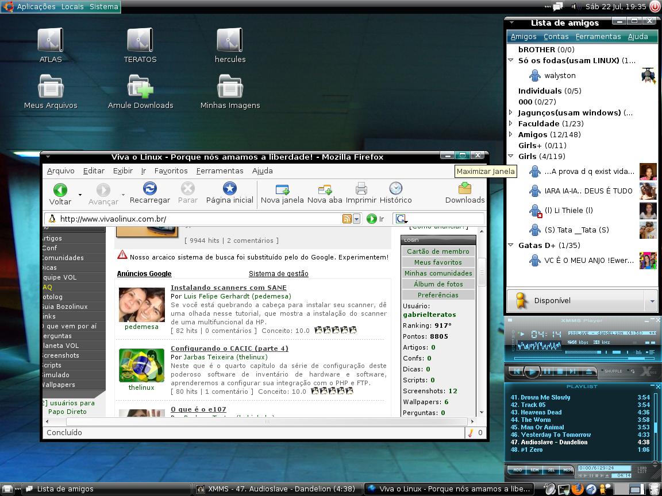Click the Parar stop icon
This screenshot has height=496, width=662.
[x=187, y=188]
